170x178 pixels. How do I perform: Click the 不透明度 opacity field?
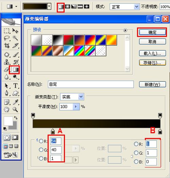click(x=165, y=7)
